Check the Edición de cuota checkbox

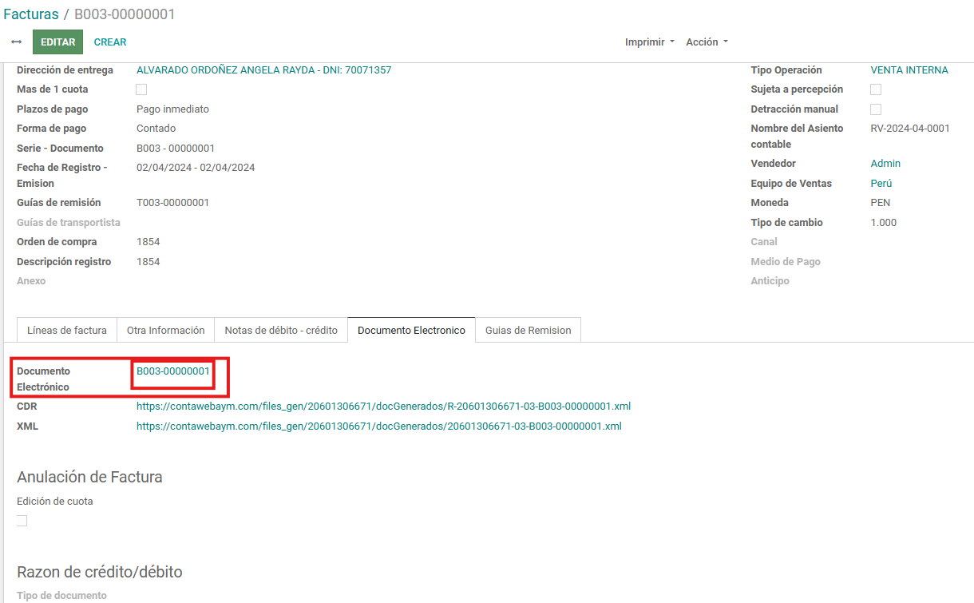pos(22,521)
